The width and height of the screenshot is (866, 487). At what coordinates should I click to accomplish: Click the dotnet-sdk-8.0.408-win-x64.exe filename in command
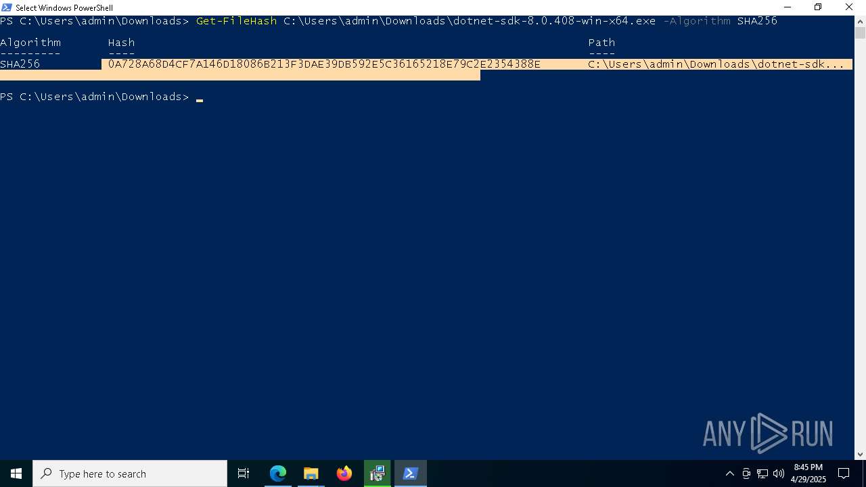[x=554, y=21]
